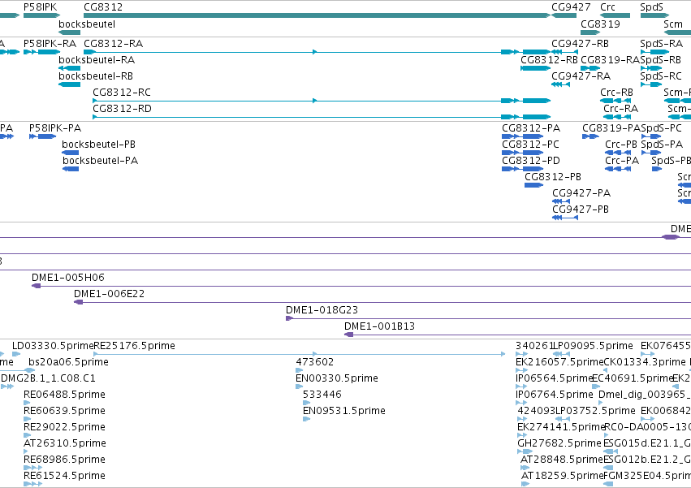Click the bocksbeutel gene label
The width and height of the screenshot is (691, 488).
(87, 24)
